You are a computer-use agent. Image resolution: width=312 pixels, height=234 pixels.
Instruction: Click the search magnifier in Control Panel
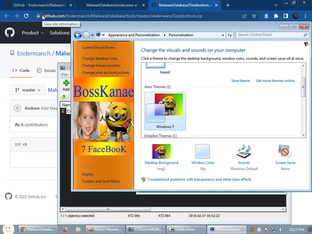pyautogui.click(x=305, y=35)
